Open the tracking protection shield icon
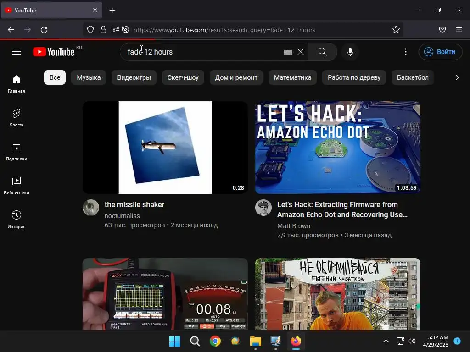 pos(90,29)
